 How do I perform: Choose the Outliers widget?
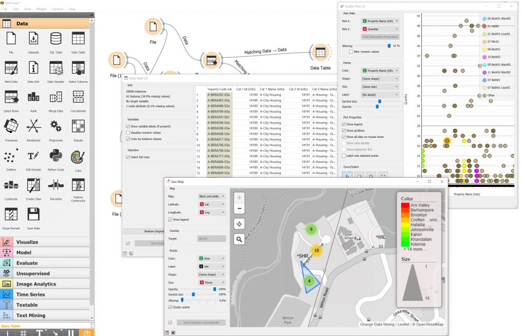click(11, 156)
